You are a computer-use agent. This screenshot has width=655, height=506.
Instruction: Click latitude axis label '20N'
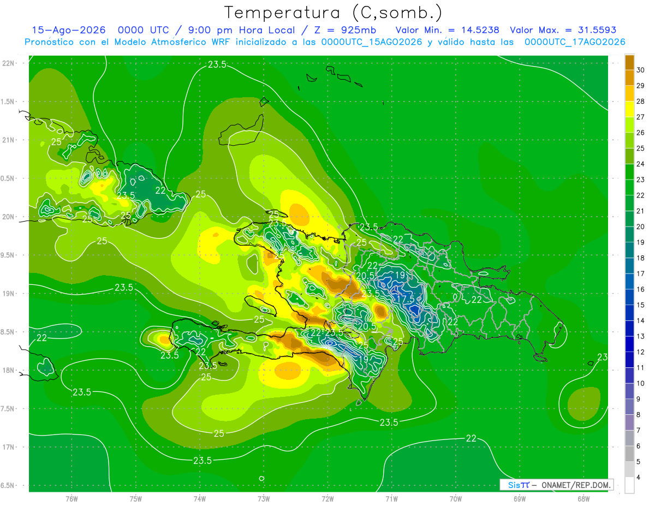[x=9, y=217]
